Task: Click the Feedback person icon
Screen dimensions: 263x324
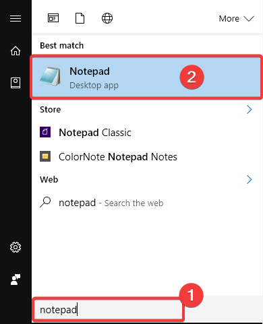Action: pos(16,280)
